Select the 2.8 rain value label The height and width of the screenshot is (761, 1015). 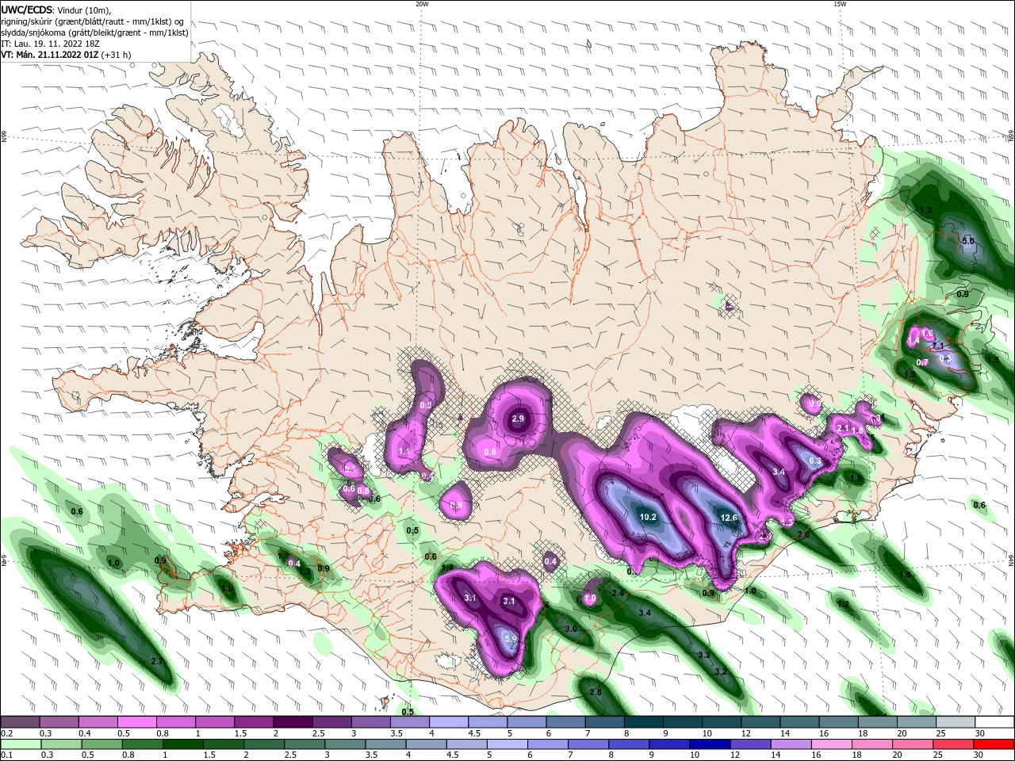[596, 692]
